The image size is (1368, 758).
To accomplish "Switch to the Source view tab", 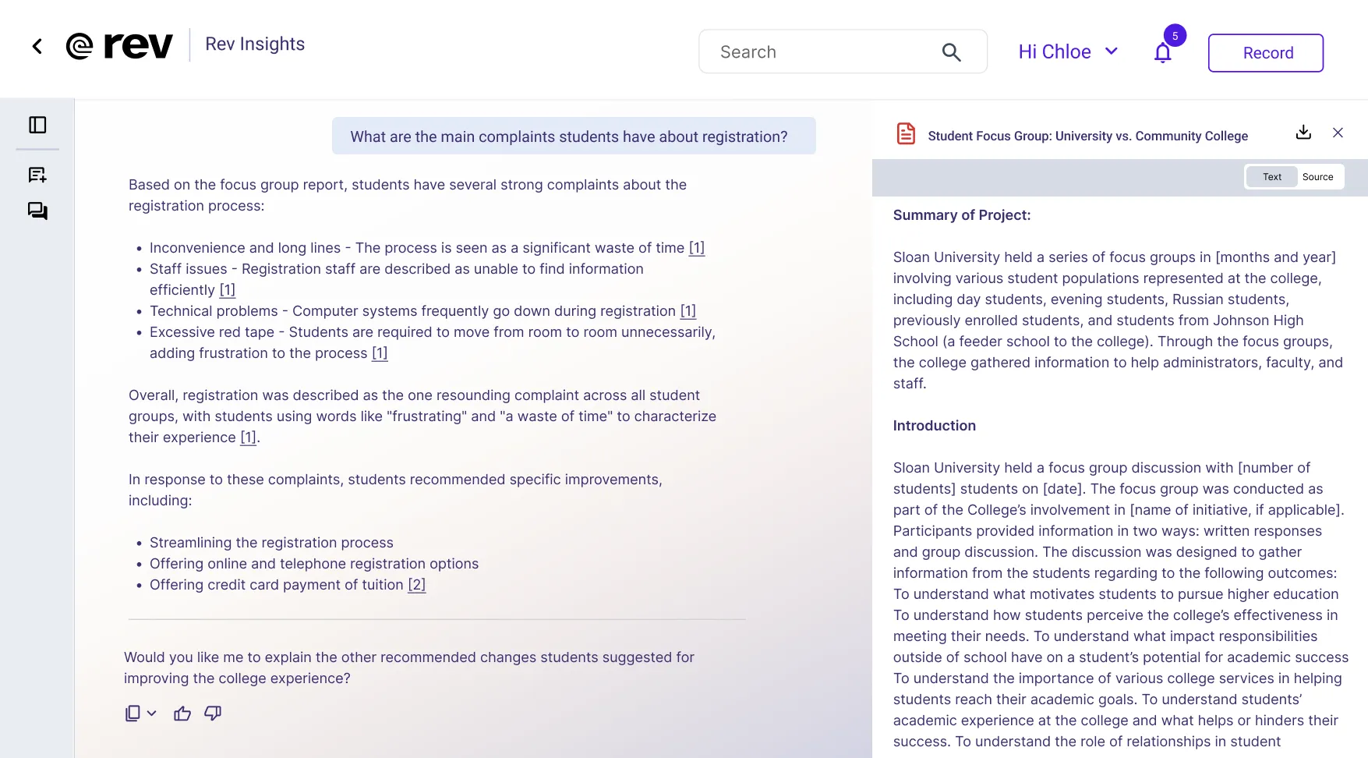I will pos(1317,177).
